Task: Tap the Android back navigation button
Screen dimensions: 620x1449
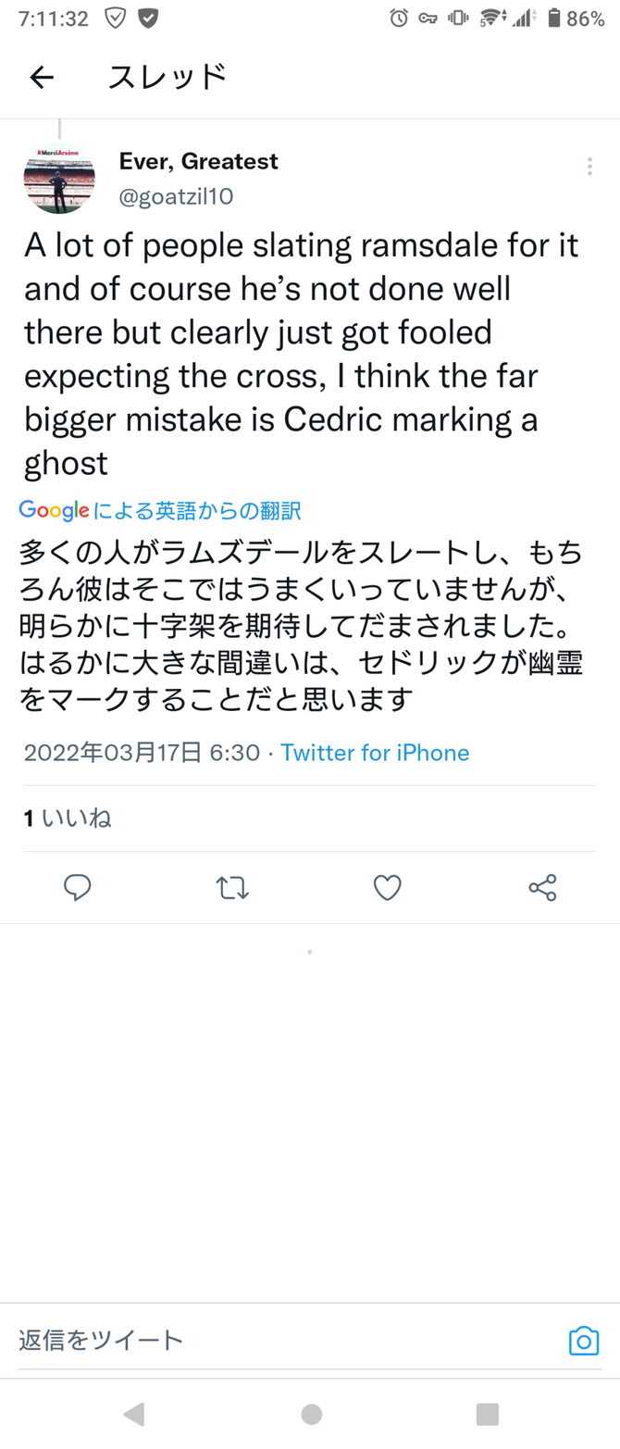Action: (134, 1414)
